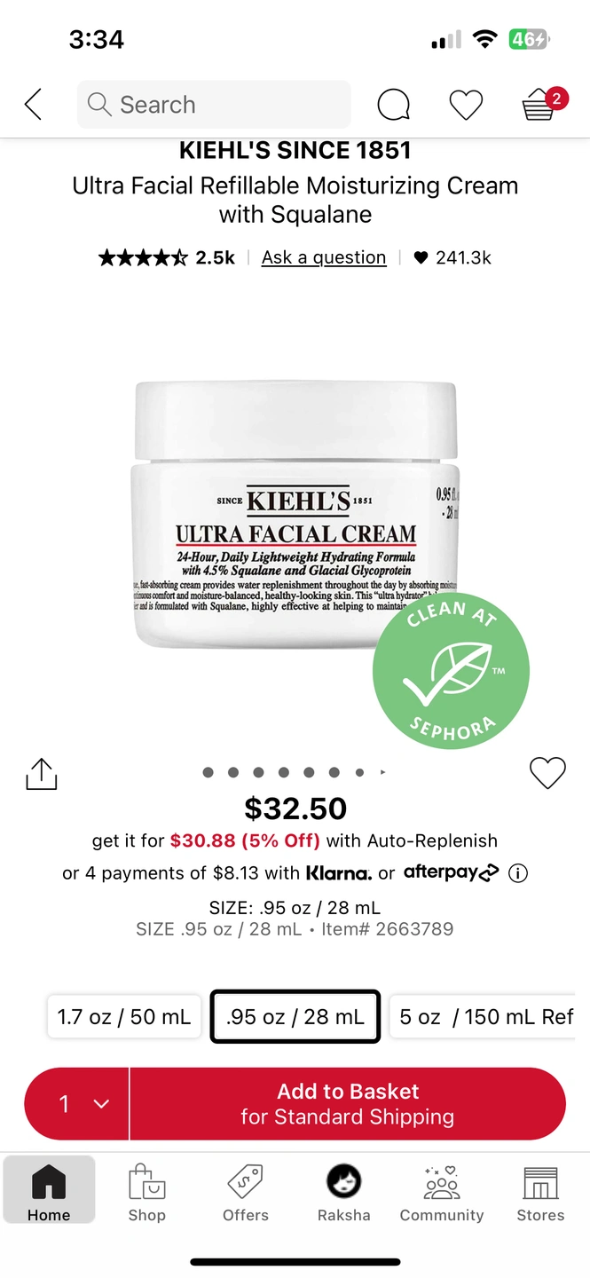Focus the Search input field
590x1278 pixels.
point(214,105)
